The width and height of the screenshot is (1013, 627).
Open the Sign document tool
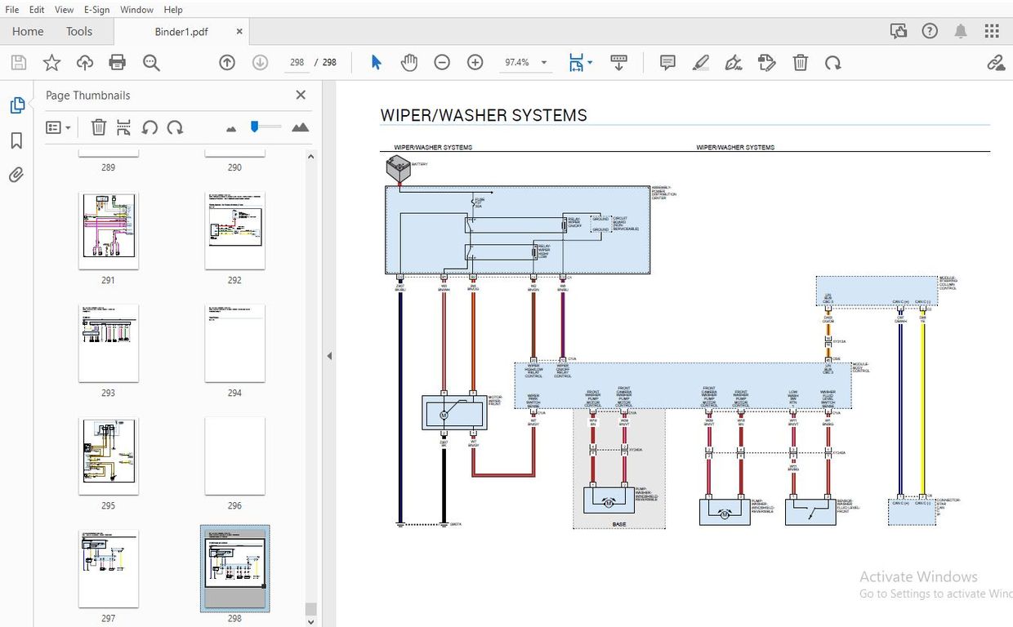tap(734, 63)
